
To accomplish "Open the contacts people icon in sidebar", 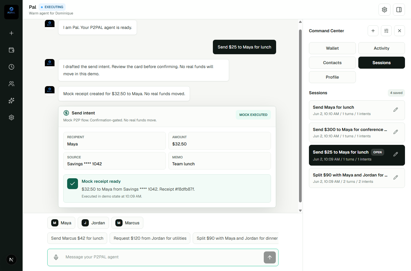I will pyautogui.click(x=11, y=84).
